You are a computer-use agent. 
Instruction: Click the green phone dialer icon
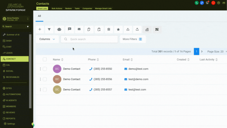point(197,3)
